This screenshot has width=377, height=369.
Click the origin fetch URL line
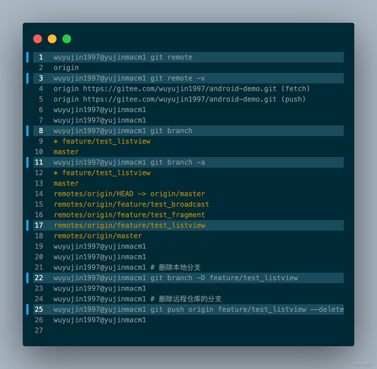tap(182, 89)
